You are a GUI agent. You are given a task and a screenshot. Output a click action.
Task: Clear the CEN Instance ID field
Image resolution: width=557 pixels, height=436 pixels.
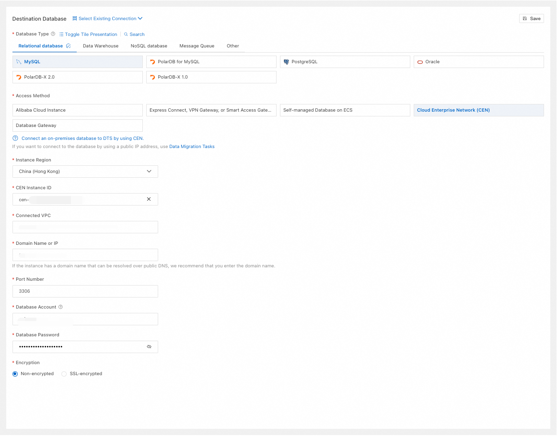pyautogui.click(x=149, y=199)
